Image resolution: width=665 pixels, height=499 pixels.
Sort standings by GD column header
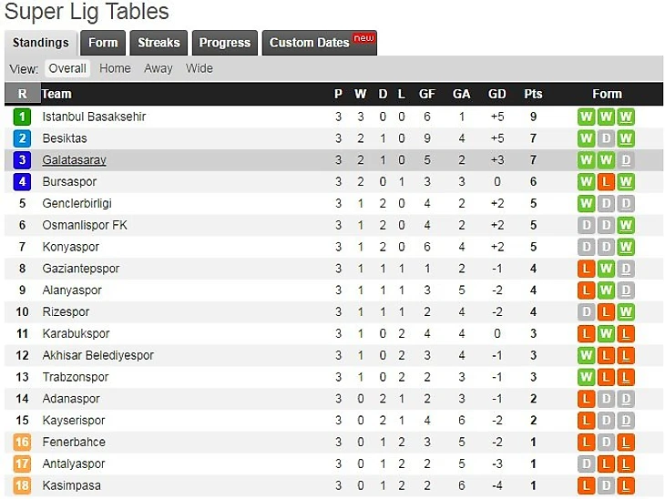(496, 94)
